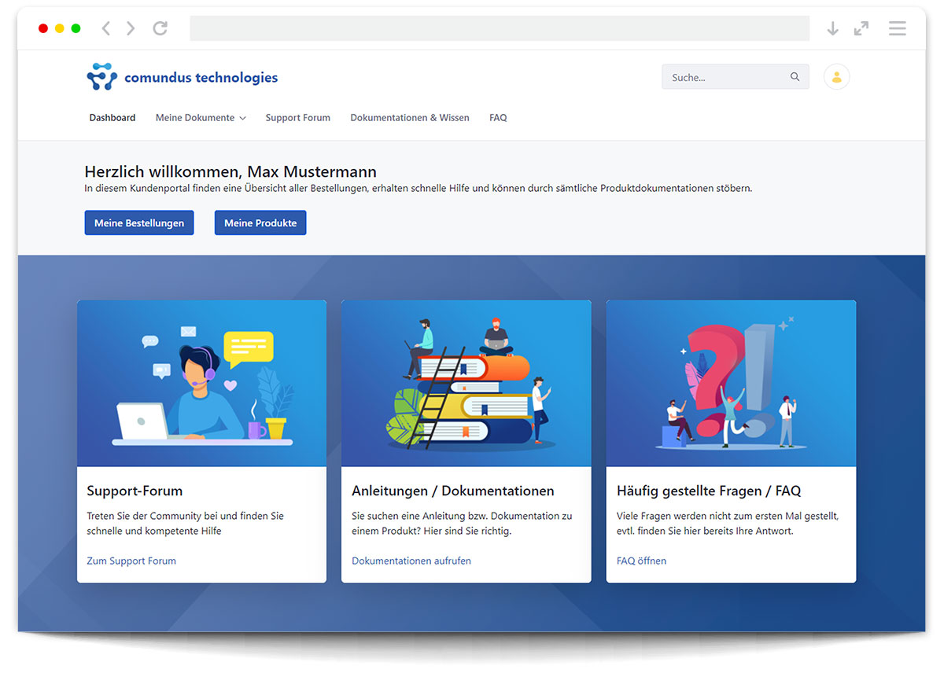Image resolution: width=944 pixels, height=673 pixels.
Task: Reload the page with refresh icon
Action: 160,28
